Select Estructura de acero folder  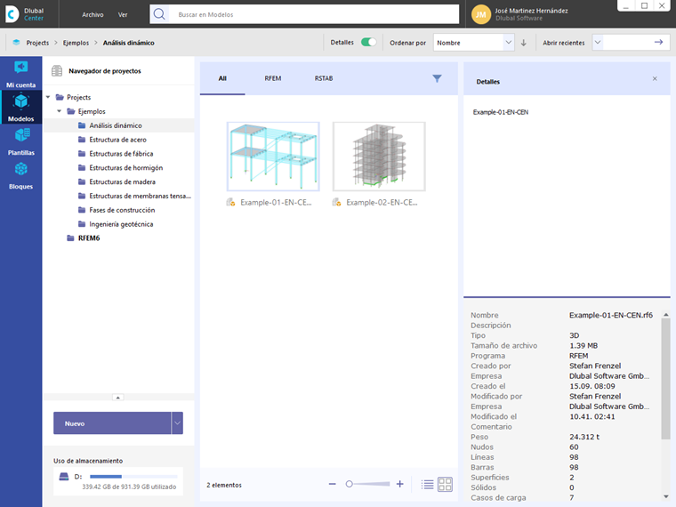pyautogui.click(x=117, y=140)
